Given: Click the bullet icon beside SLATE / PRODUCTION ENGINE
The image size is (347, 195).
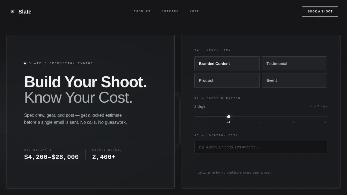Looking at the screenshot, I should (25, 63).
